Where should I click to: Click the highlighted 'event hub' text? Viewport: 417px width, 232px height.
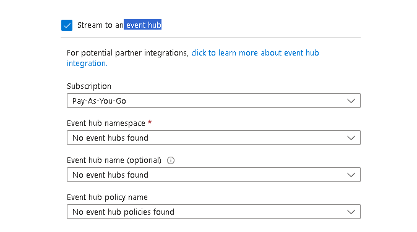143,25
